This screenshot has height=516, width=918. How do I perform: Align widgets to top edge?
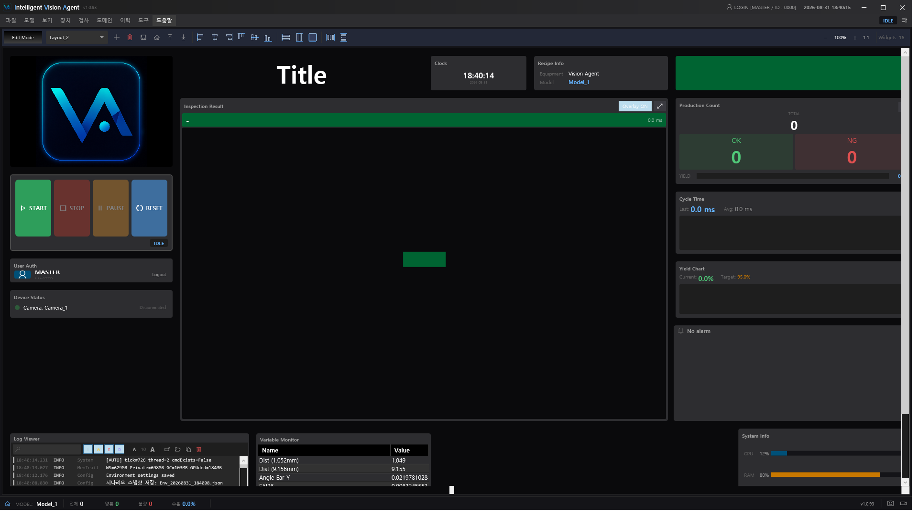(241, 38)
